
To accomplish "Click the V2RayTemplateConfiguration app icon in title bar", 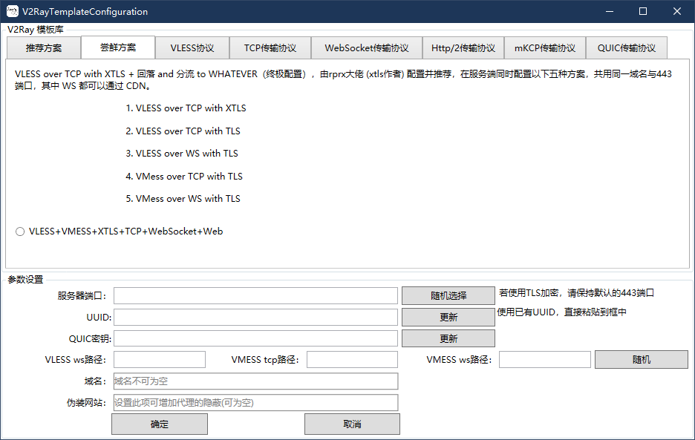I will 13,12.
